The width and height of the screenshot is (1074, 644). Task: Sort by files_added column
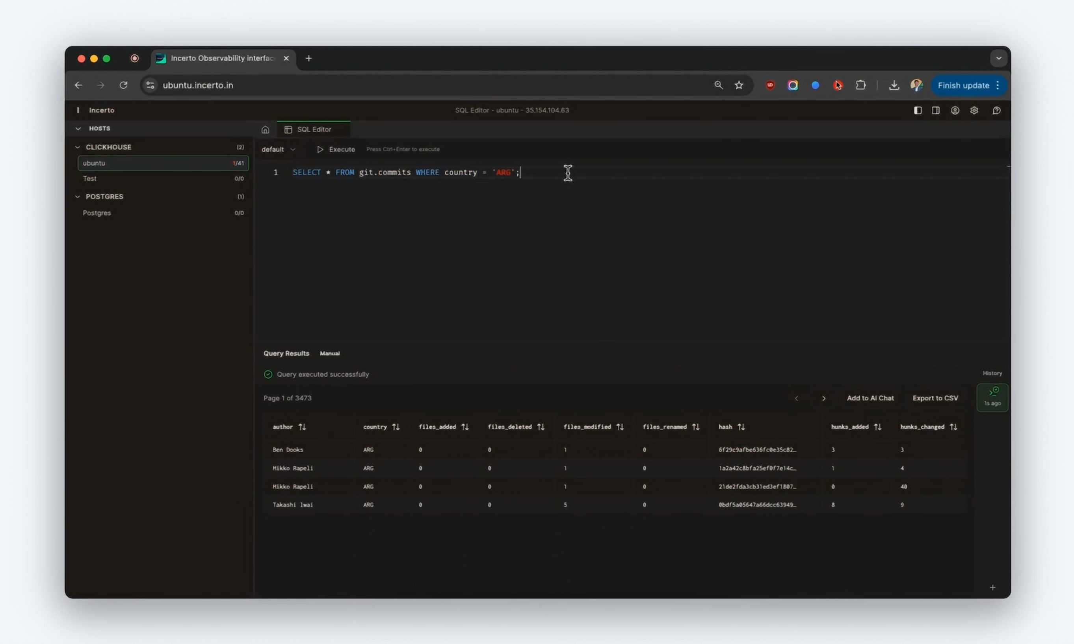click(x=465, y=427)
